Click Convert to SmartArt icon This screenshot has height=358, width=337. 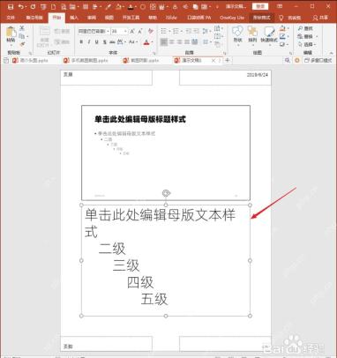[x=217, y=44]
